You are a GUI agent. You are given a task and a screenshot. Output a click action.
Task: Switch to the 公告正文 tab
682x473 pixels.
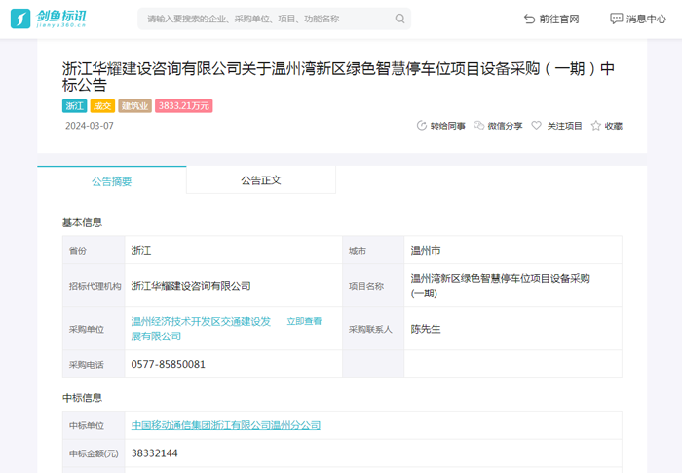coord(261,179)
